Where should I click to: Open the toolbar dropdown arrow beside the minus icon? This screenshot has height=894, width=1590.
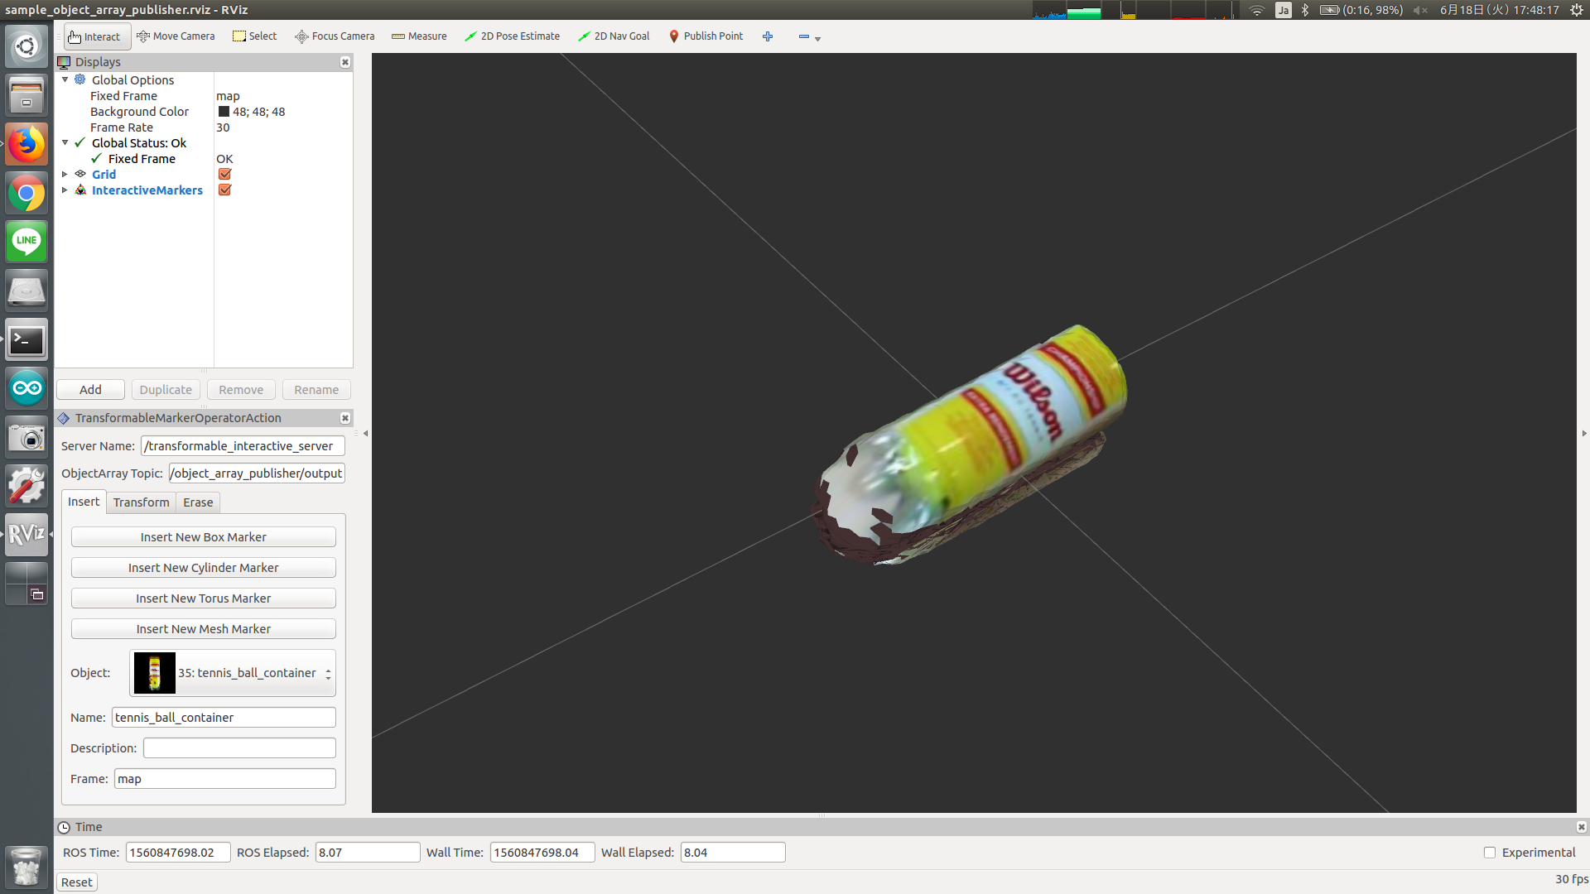coord(818,39)
